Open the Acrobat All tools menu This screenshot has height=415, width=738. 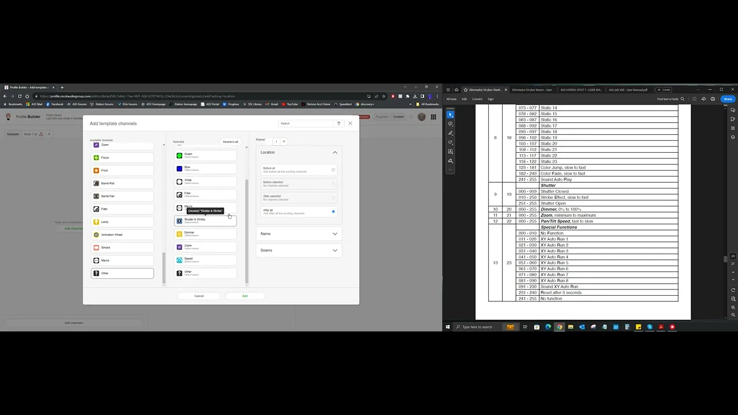tap(451, 99)
